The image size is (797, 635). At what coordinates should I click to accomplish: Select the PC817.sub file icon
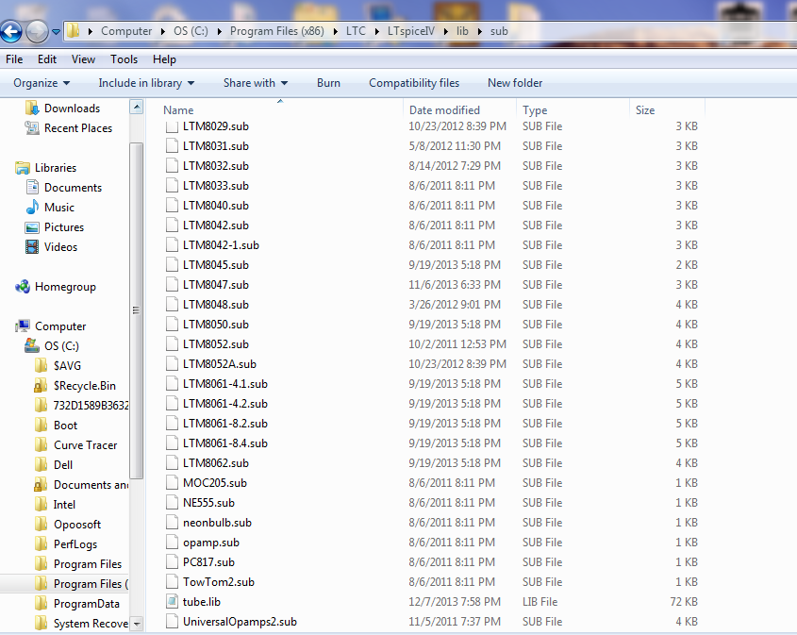click(x=172, y=561)
